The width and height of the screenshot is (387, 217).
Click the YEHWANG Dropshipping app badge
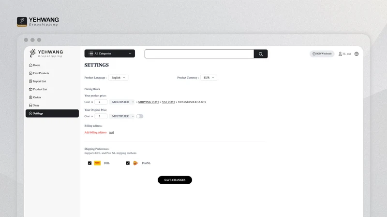tap(22, 22)
